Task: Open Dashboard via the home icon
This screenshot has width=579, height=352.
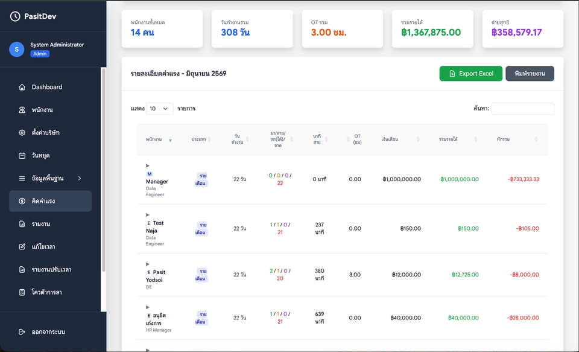Action: pos(22,88)
